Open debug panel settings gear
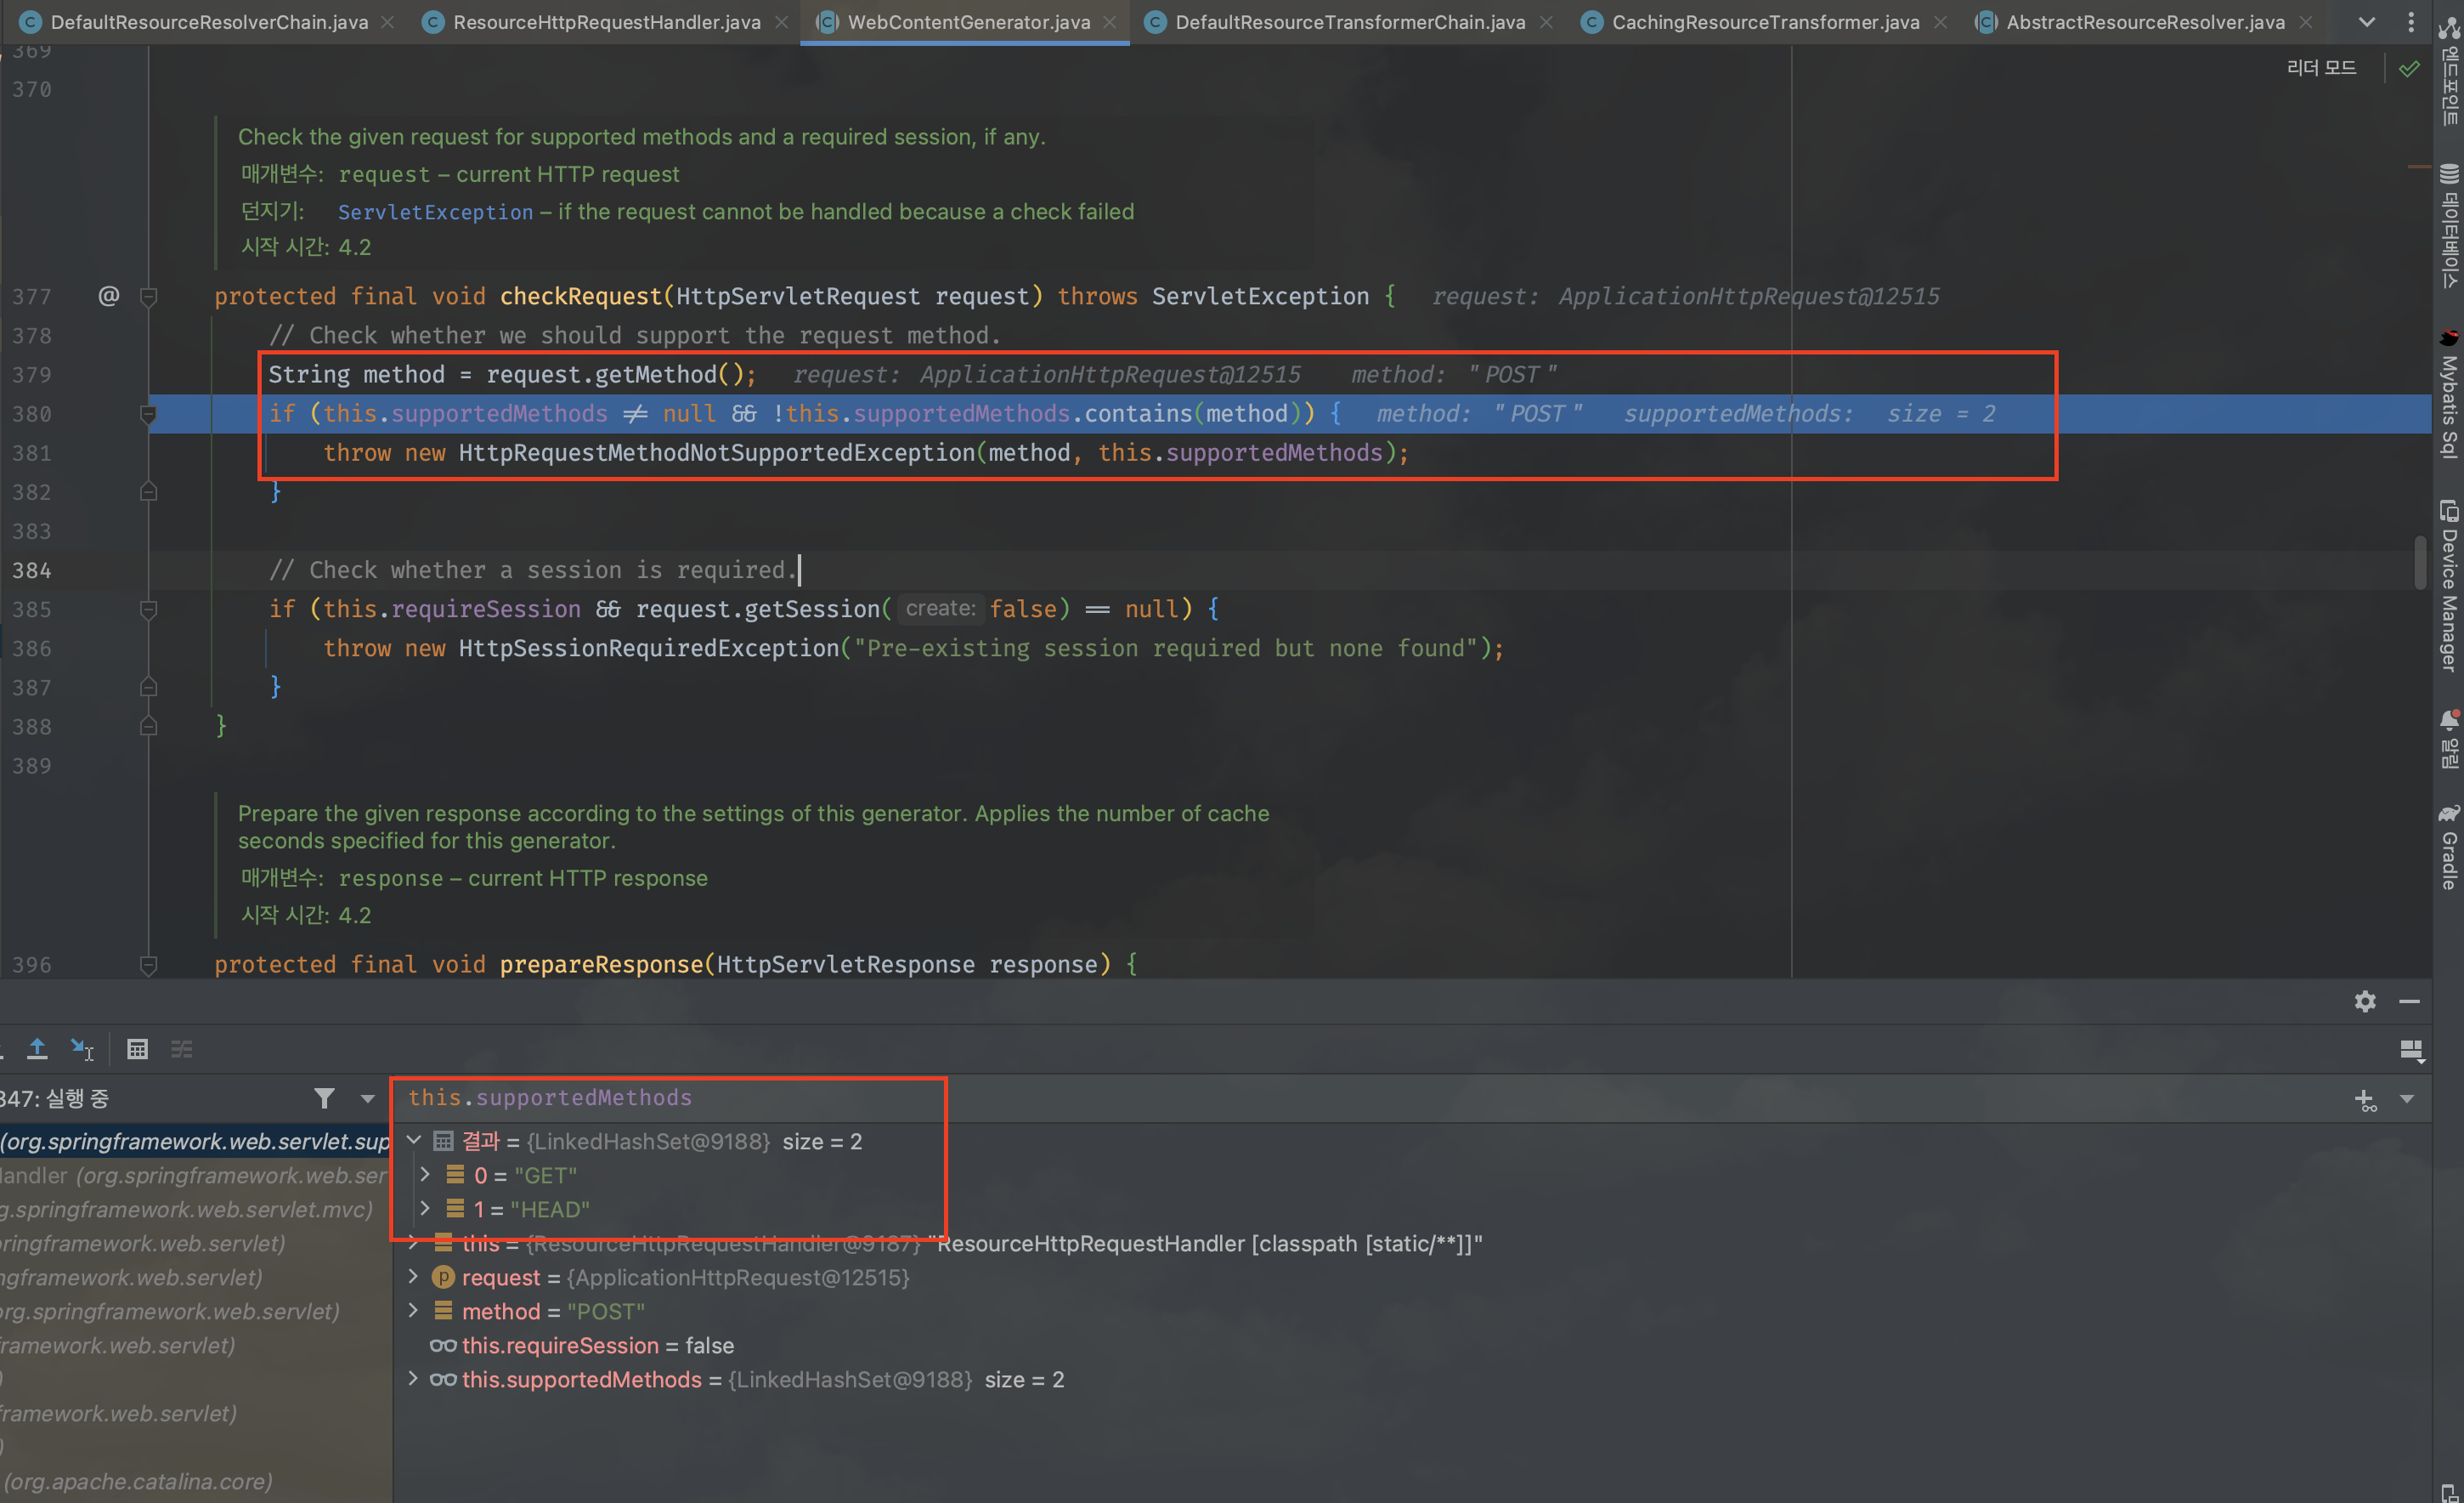 [2364, 1001]
